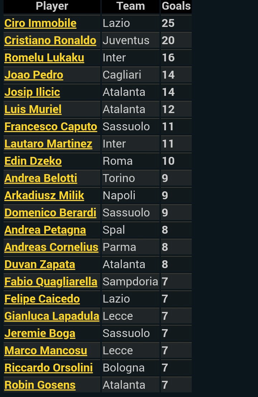Viewport: 258px width, 397px height.
Task: Open Lautaro Martinez player link
Action: click(x=48, y=144)
